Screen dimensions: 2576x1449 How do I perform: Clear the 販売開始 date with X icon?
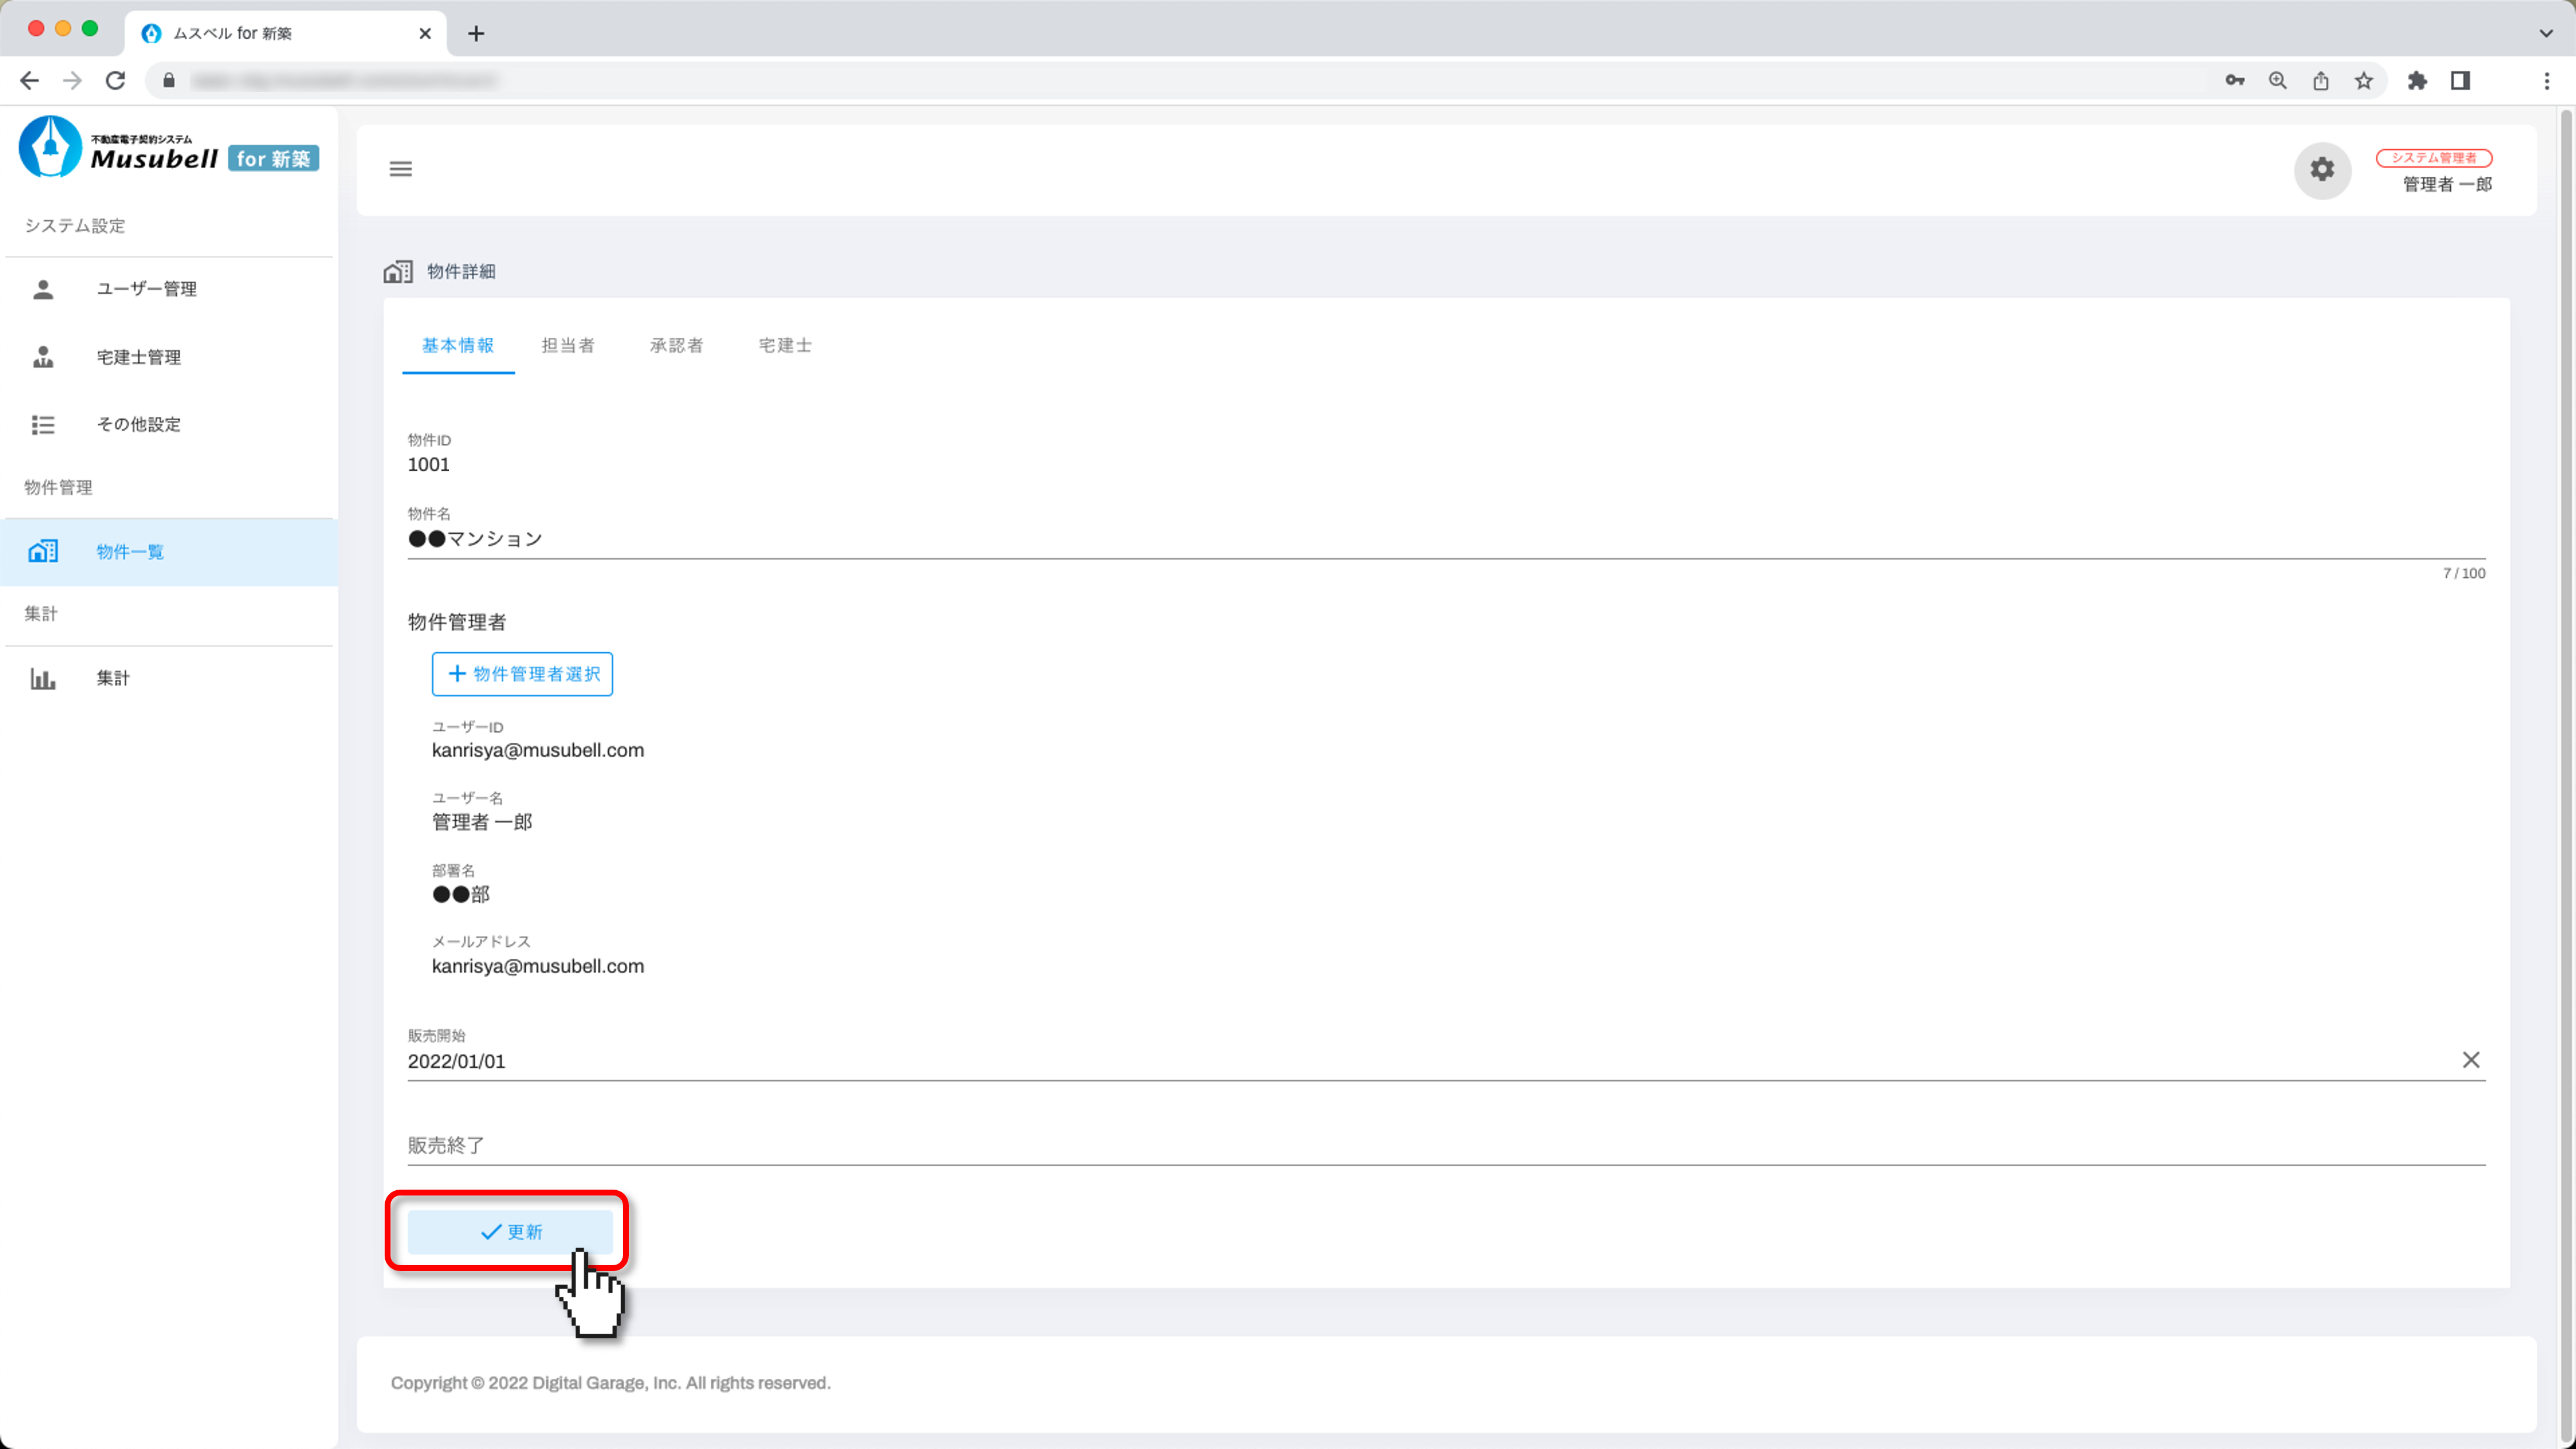[x=2470, y=1060]
